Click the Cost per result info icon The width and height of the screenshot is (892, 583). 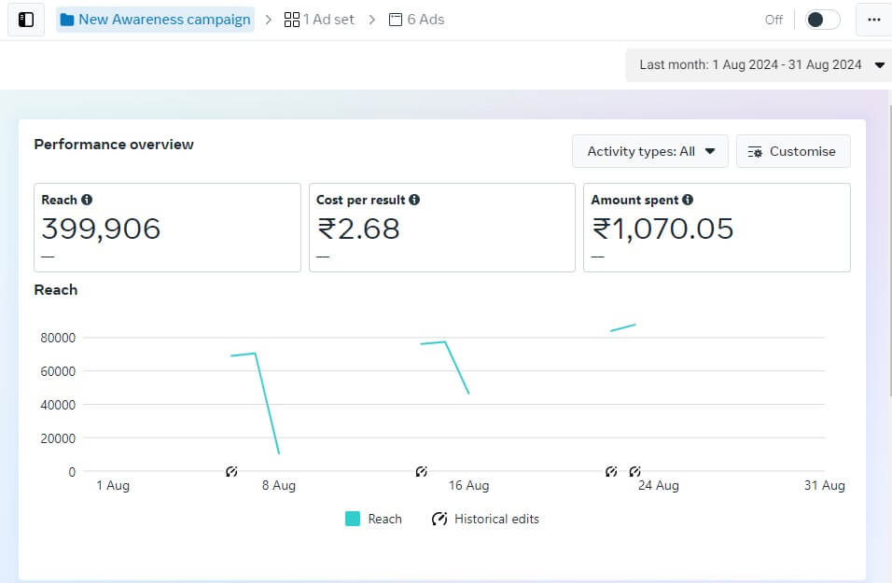[414, 200]
